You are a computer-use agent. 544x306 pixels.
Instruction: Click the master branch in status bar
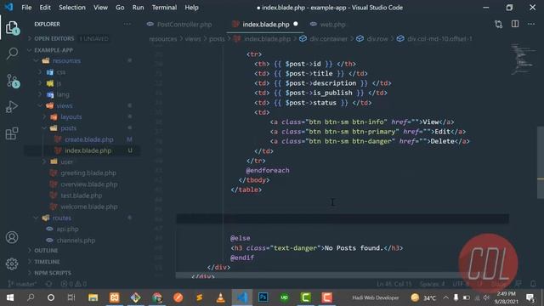22,284
